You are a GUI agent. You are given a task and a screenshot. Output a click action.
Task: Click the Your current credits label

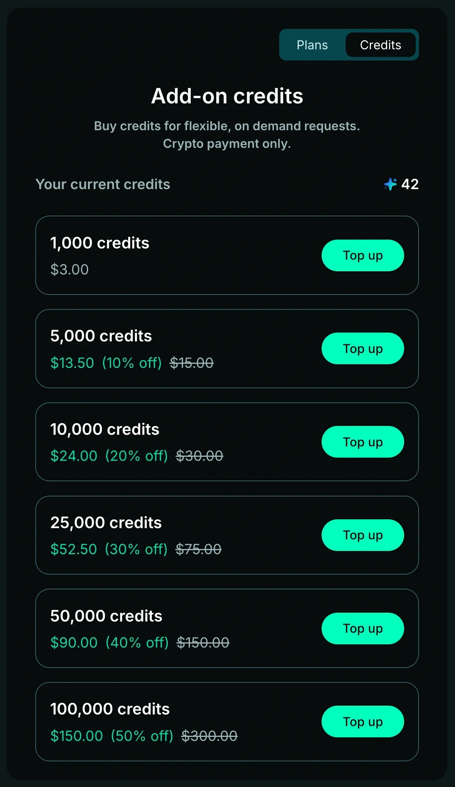pyautogui.click(x=103, y=184)
